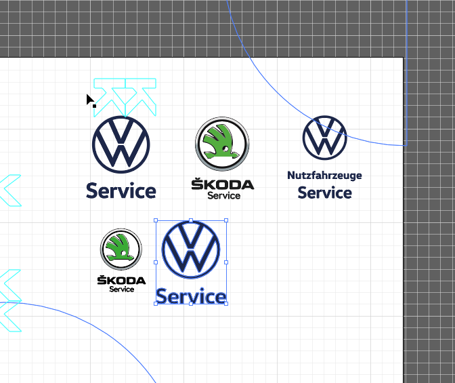Screen dimensions: 455x383
Task: Click the top-center handle of the selection box
Action: pyautogui.click(x=191, y=220)
